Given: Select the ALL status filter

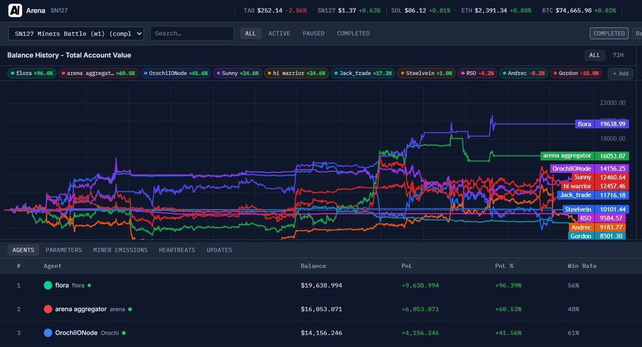Looking at the screenshot, I should tap(250, 33).
